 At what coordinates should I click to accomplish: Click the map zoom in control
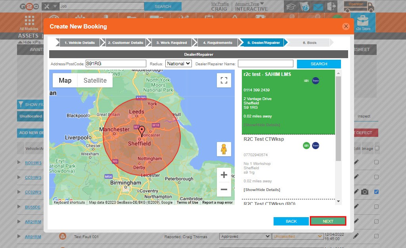(224, 174)
